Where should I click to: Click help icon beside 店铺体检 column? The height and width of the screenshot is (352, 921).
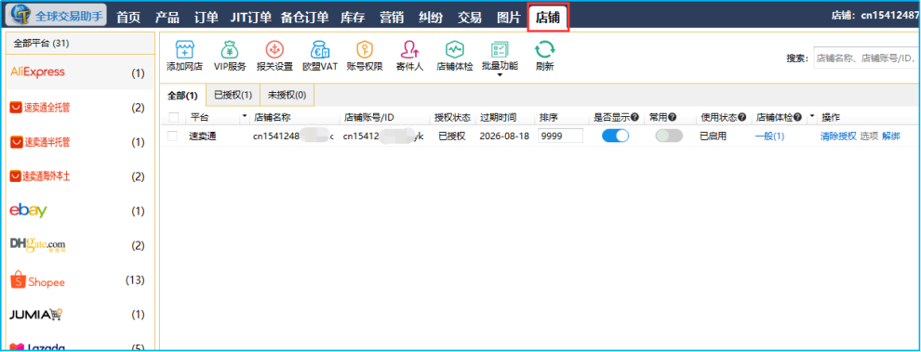click(797, 117)
